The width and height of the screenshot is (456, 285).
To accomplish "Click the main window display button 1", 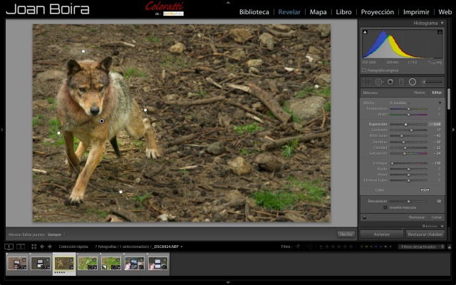I will pyautogui.click(x=9, y=247).
